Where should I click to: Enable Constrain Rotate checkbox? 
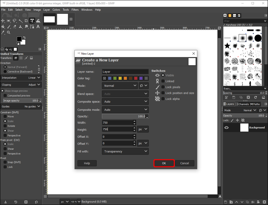(5, 126)
